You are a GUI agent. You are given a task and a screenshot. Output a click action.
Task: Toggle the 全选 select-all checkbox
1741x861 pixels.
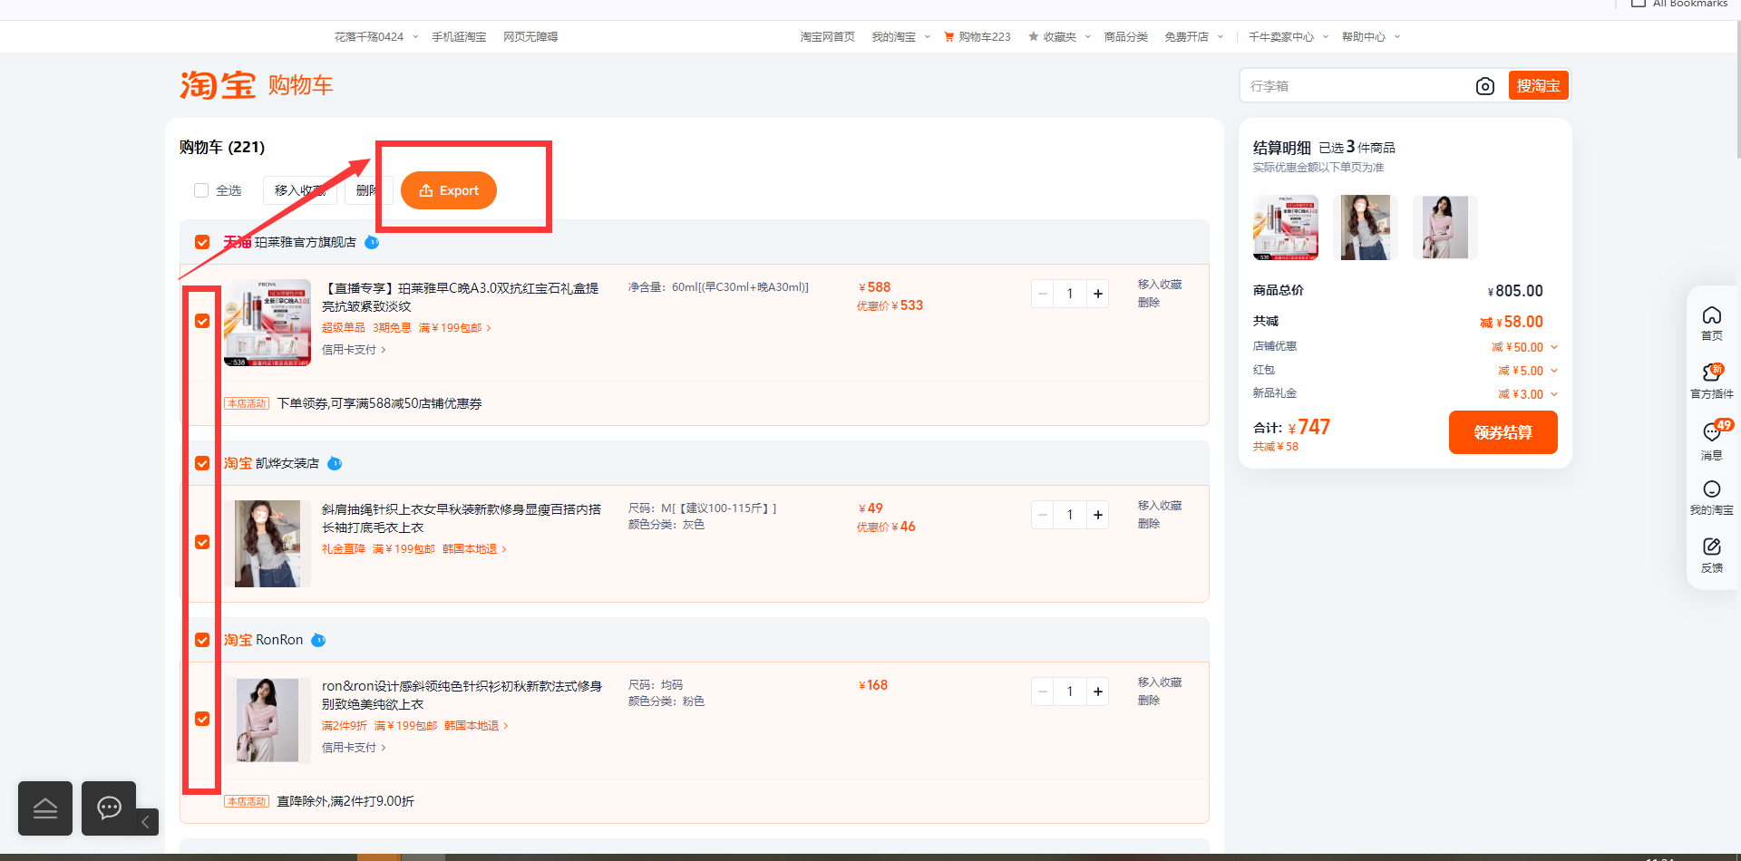pos(201,190)
